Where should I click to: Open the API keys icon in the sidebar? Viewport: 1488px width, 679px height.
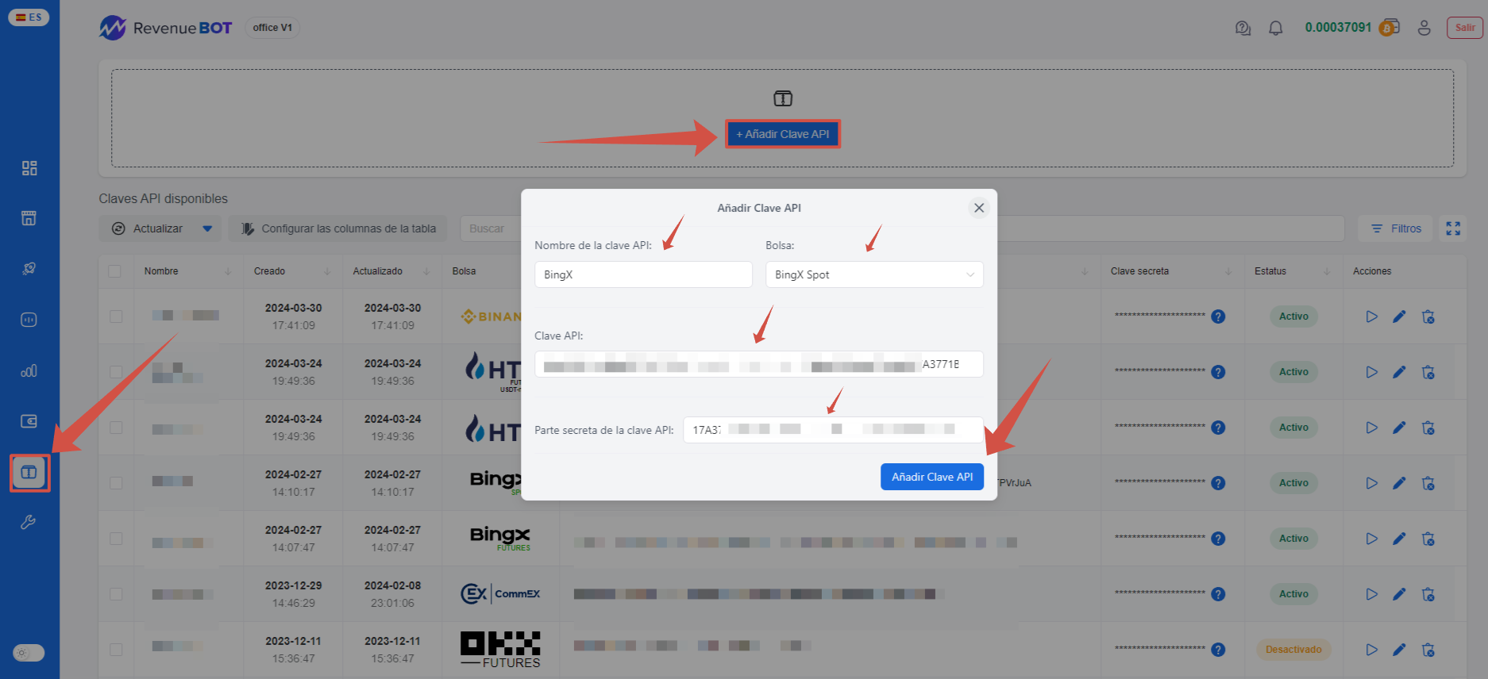29,473
